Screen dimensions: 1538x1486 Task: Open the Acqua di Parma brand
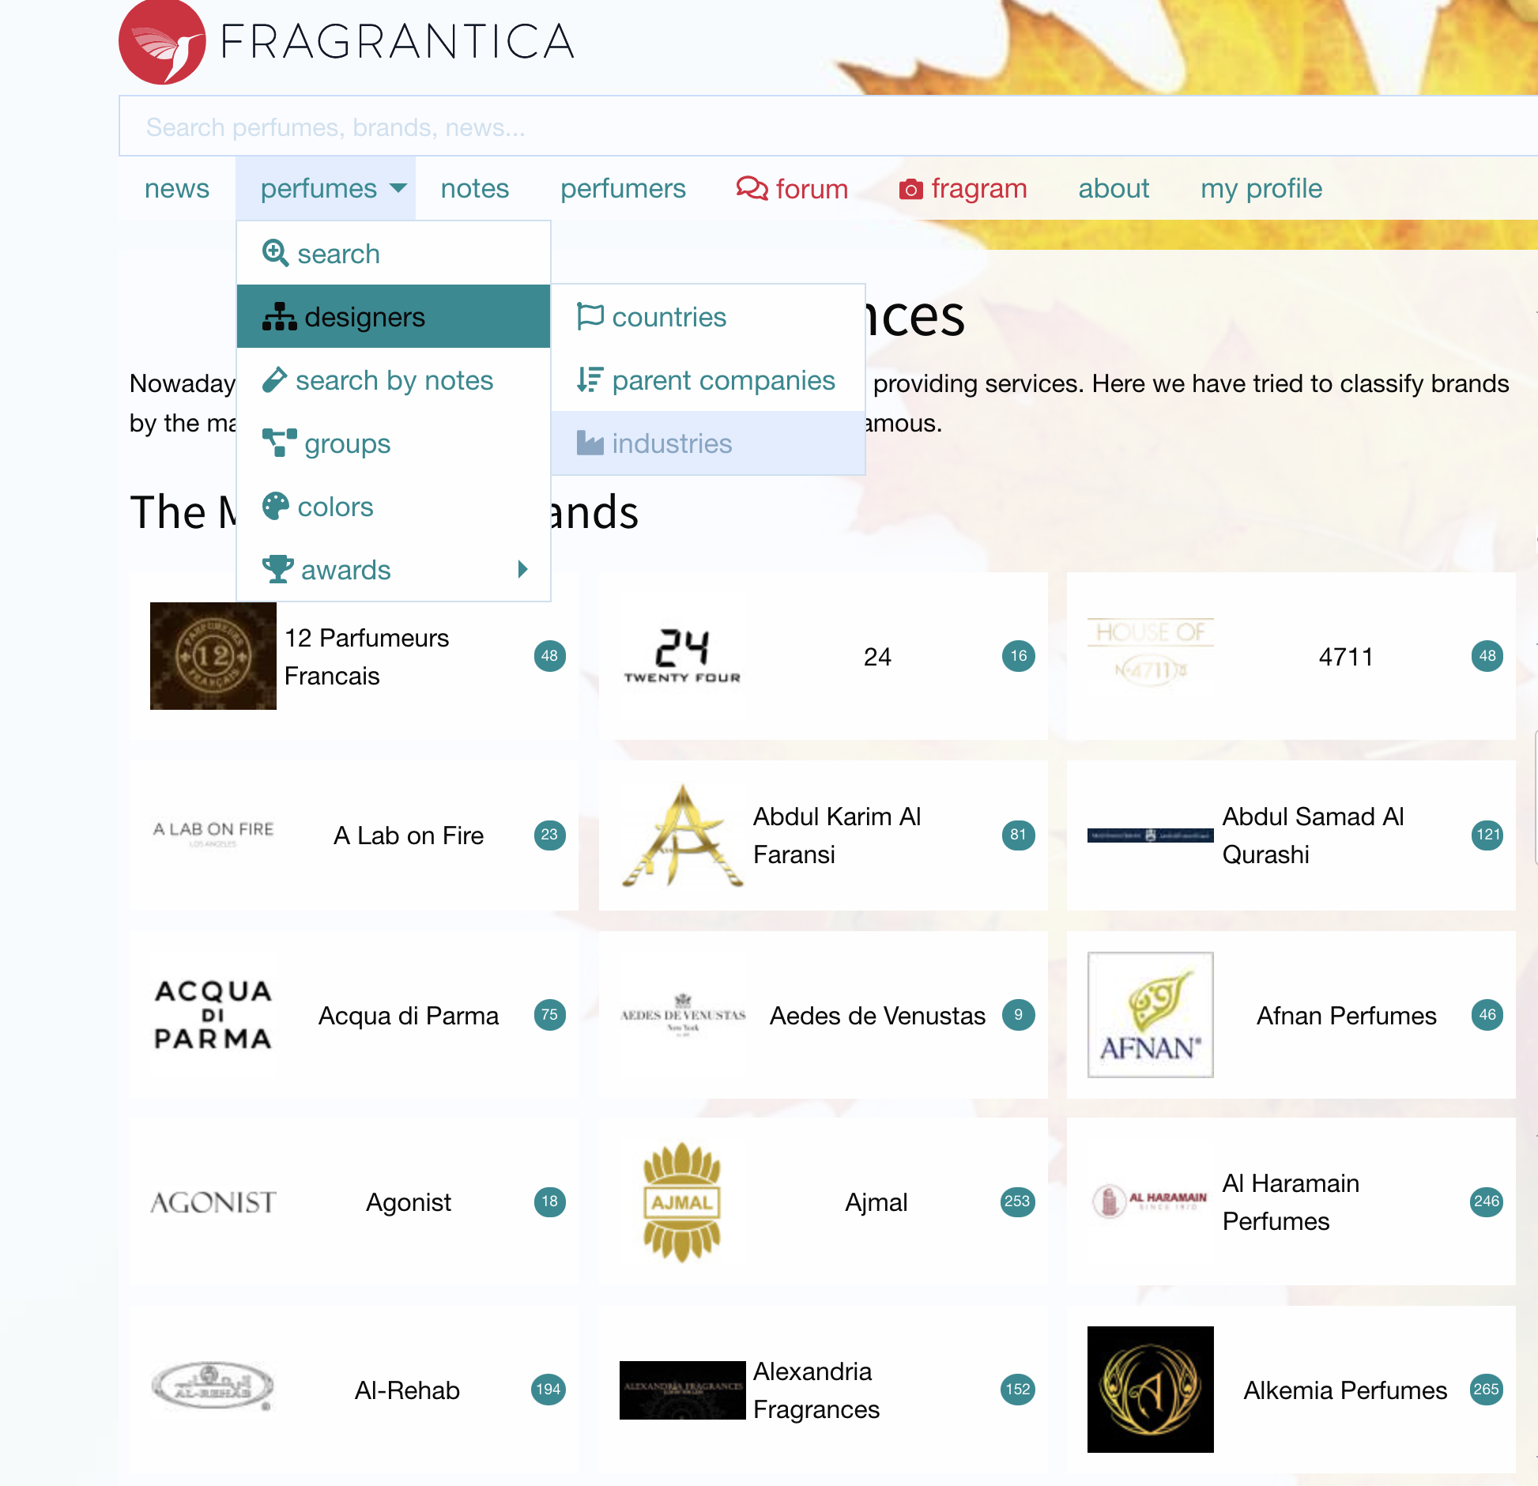point(409,1016)
